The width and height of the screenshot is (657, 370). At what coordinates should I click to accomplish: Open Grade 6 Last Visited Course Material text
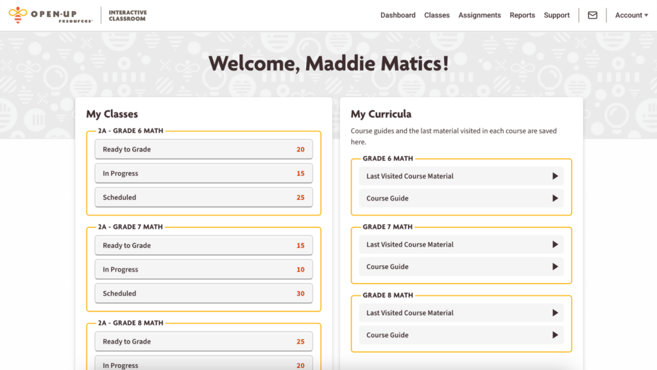pyautogui.click(x=410, y=176)
